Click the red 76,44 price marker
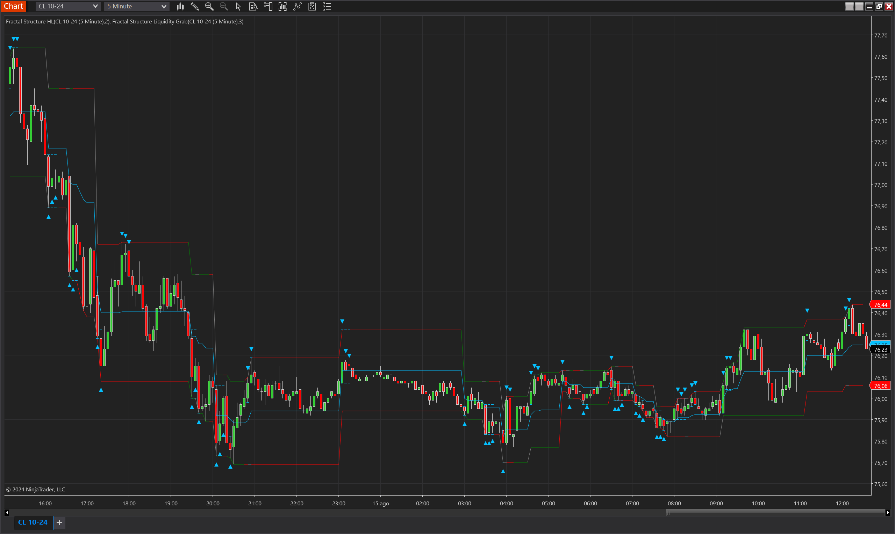Image resolution: width=895 pixels, height=534 pixels. click(x=880, y=305)
